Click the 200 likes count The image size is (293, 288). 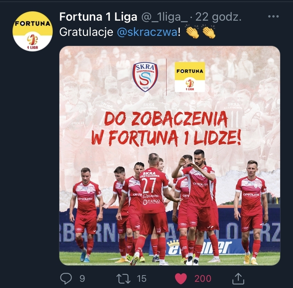(203, 279)
